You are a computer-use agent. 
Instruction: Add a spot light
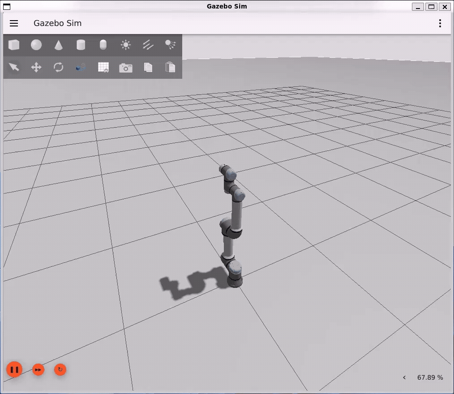(x=171, y=45)
